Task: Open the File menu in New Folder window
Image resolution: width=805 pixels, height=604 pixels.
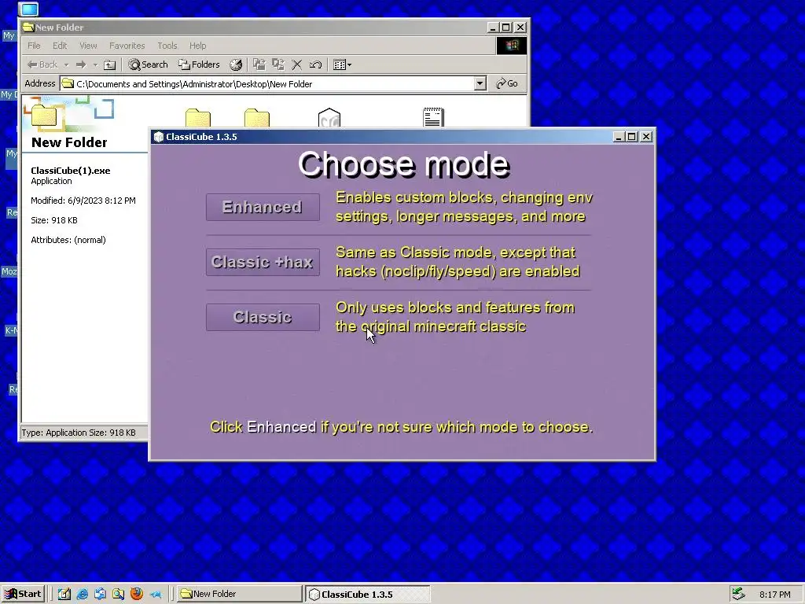Action: point(34,46)
